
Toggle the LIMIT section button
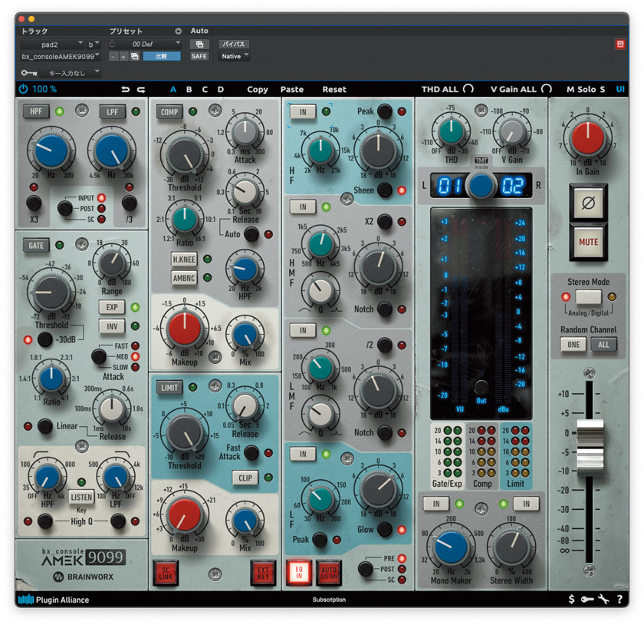click(x=169, y=388)
